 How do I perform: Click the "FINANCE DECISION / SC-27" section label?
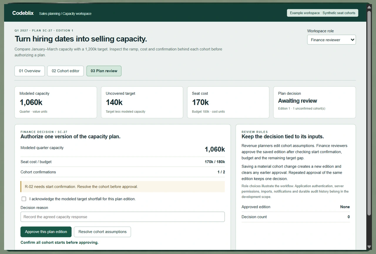(44, 132)
